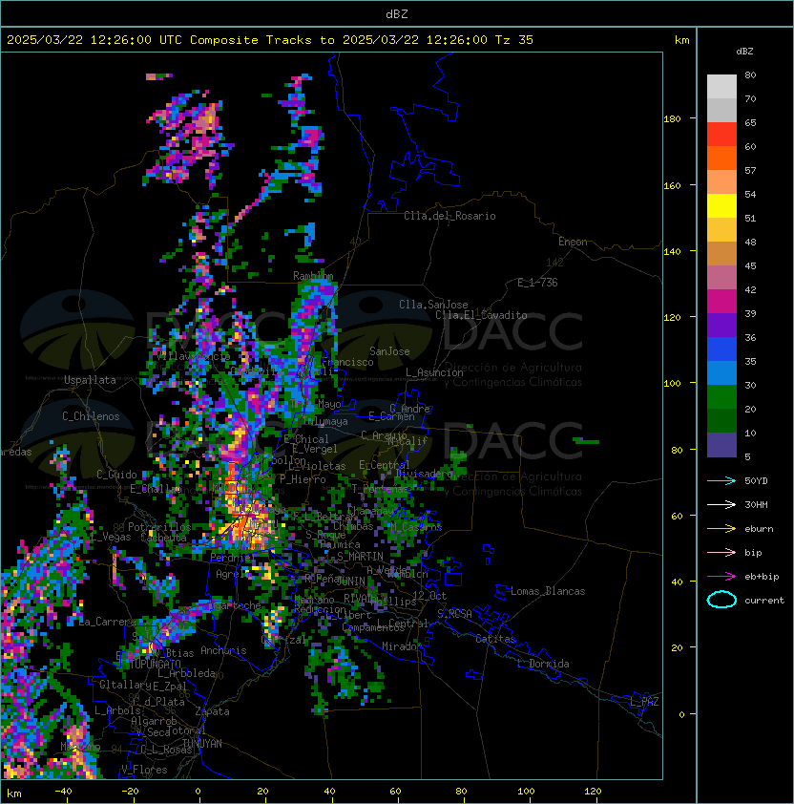The image size is (794, 804).
Task: Click the 'V_Flores' map label
Action: click(x=144, y=770)
